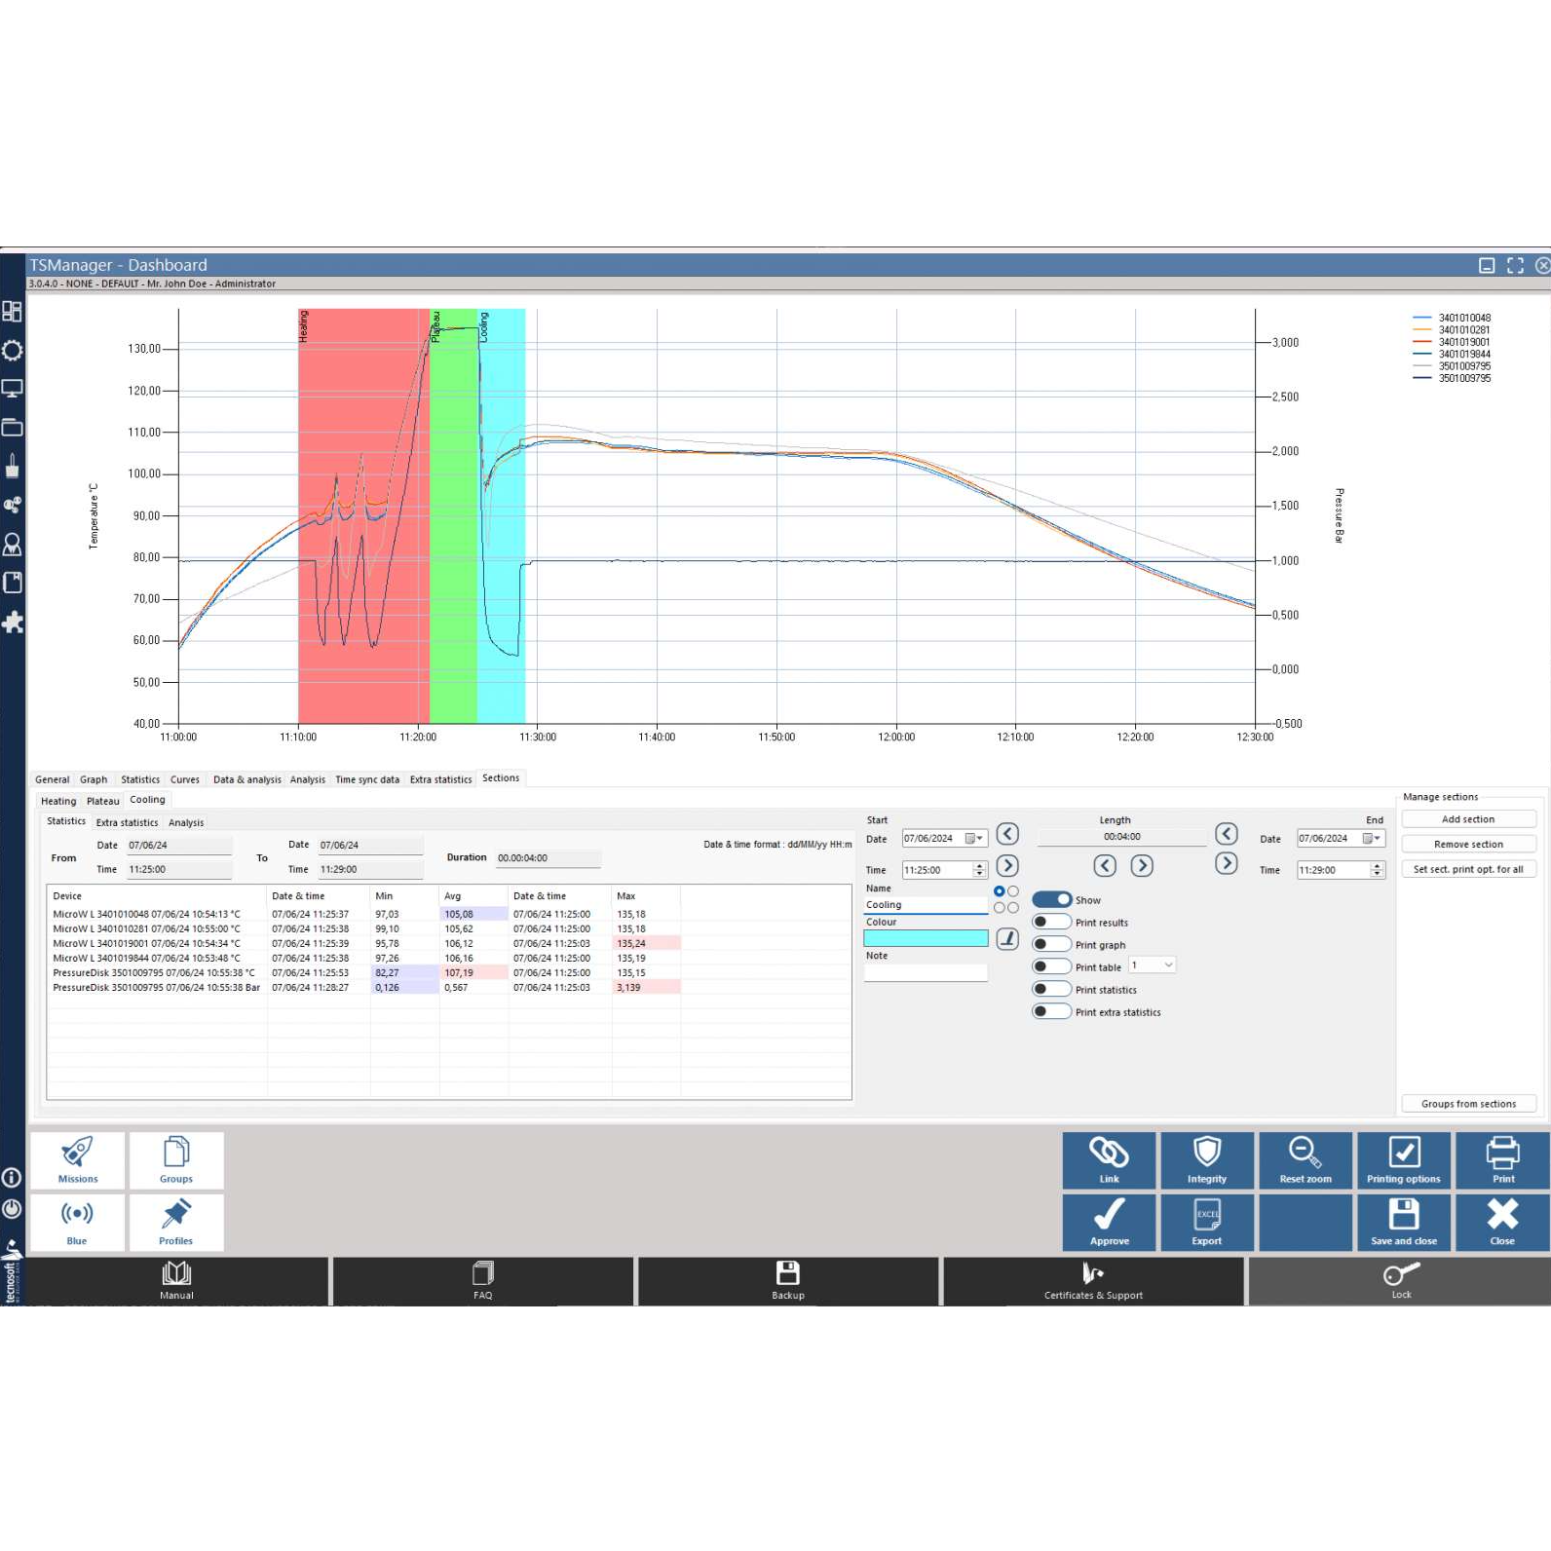Open the colour picker pen icon
This screenshot has height=1551, width=1551.
click(x=1007, y=939)
